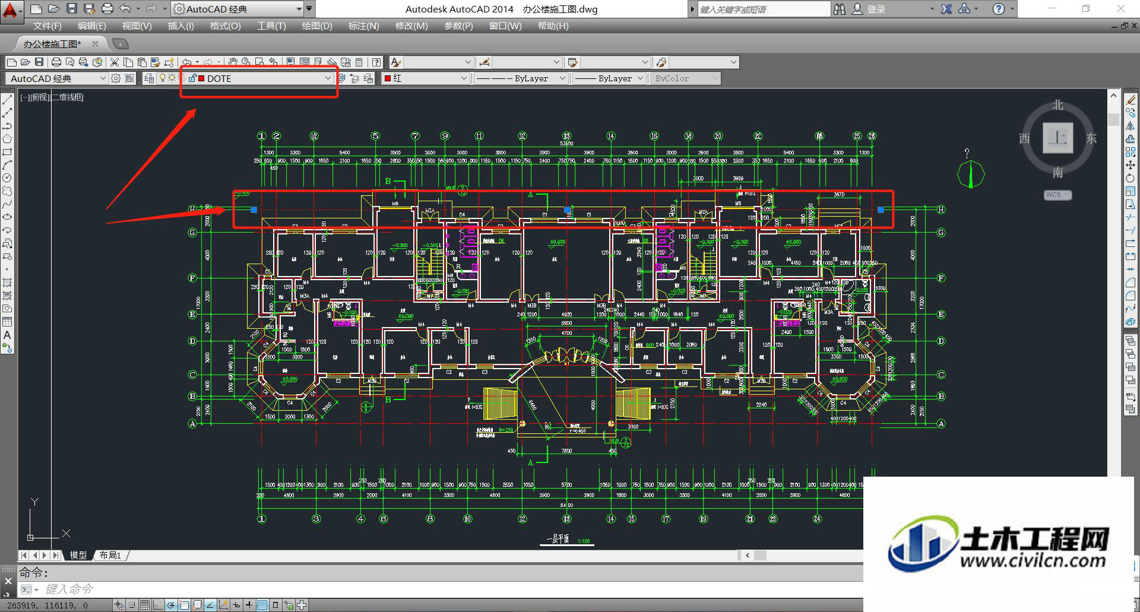Toggle Grid Display in status bar
The image size is (1140, 612).
145,605
